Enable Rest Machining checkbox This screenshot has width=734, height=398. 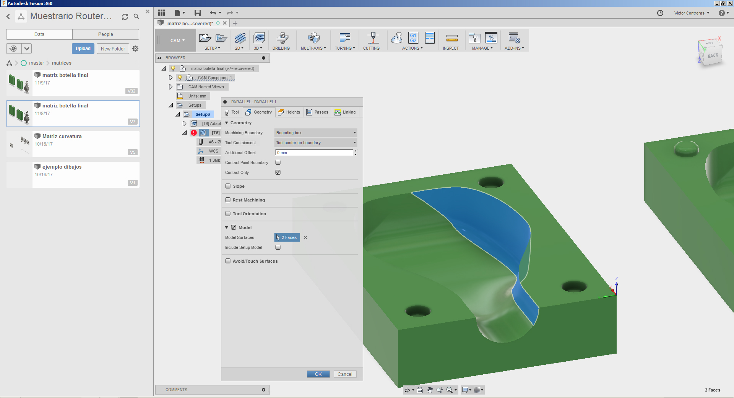[228, 200]
